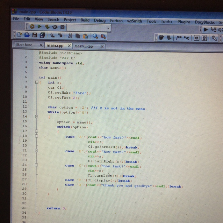
Task: Save the file with floppy disk icon
Action: click(34, 35)
